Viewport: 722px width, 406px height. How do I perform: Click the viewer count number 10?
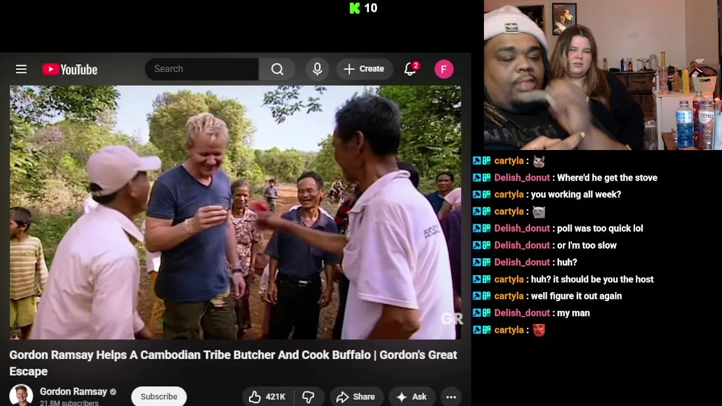pos(371,8)
